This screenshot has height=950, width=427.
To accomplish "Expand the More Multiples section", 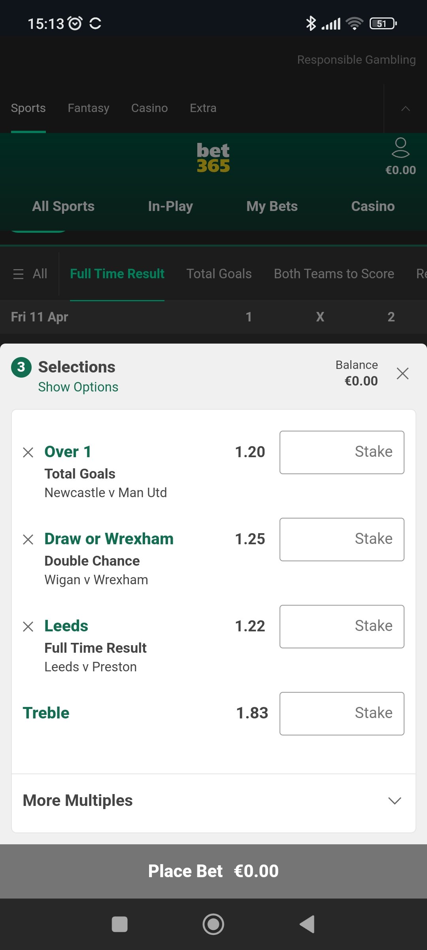I will (x=213, y=800).
